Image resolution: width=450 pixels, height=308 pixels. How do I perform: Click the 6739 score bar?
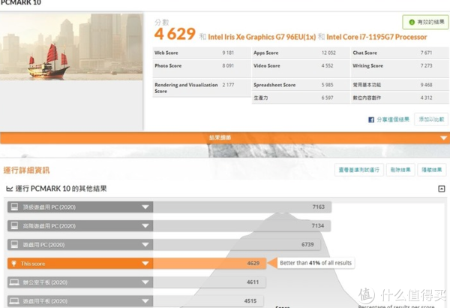(237, 245)
